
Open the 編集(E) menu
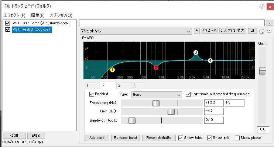point(38,15)
